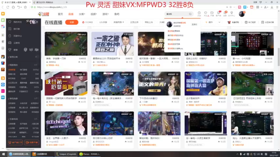This screenshot has width=280, height=157.
Task: Click the four-squares grid icon in browser toolbar
Action: 258,7
